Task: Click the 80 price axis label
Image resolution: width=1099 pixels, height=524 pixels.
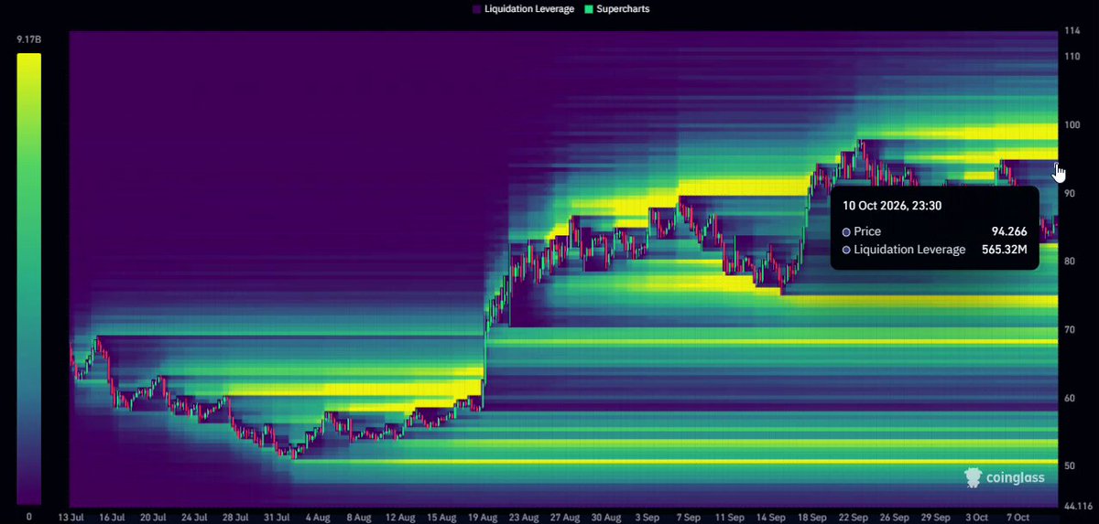Action: 1071,262
